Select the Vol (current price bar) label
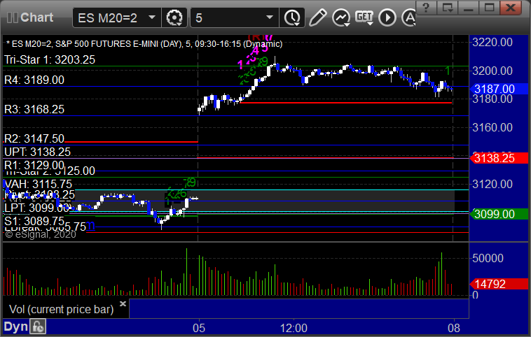The image size is (531, 337). point(61,309)
